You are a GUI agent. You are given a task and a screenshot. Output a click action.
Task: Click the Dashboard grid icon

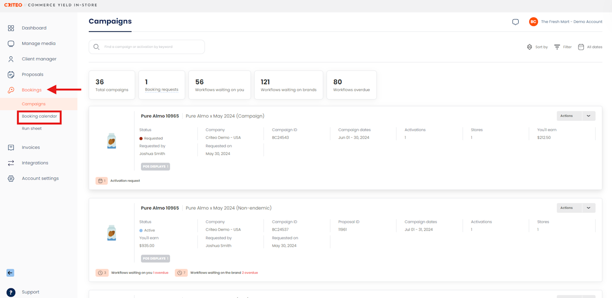click(x=11, y=28)
